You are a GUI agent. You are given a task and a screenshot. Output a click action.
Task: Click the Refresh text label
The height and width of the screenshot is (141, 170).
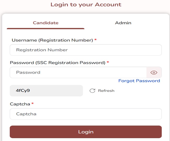click(106, 91)
